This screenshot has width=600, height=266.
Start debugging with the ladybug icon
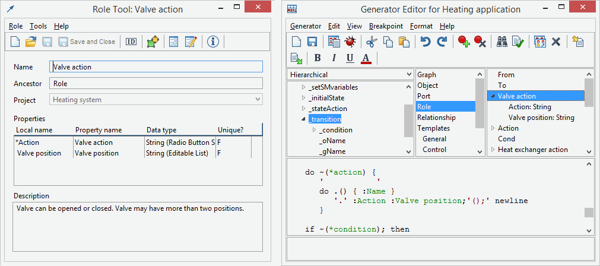point(350,42)
